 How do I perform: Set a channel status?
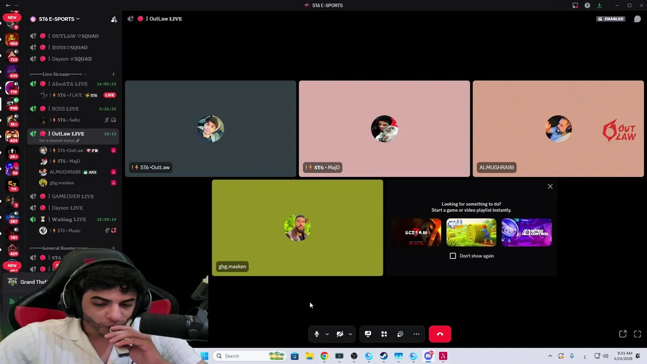click(x=59, y=141)
